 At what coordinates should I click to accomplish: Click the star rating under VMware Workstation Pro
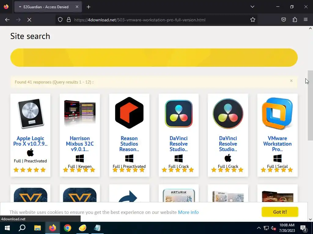277,170
